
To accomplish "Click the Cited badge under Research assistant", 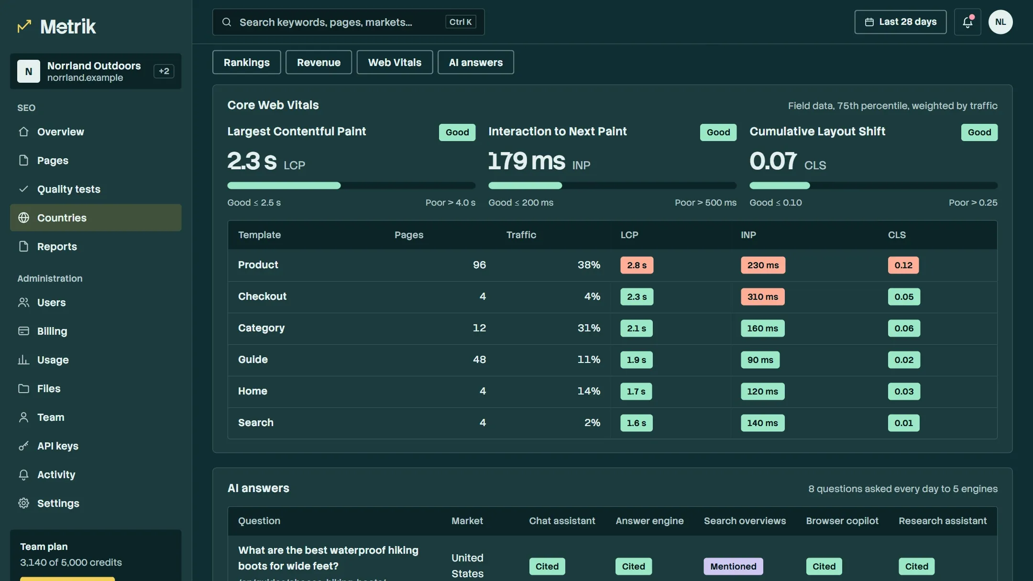I will [x=916, y=566].
